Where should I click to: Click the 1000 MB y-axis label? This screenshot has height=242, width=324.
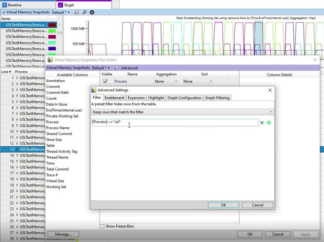[x=77, y=29]
